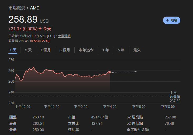Select the 1 天 time range tab
The image size is (193, 135).
13,50
